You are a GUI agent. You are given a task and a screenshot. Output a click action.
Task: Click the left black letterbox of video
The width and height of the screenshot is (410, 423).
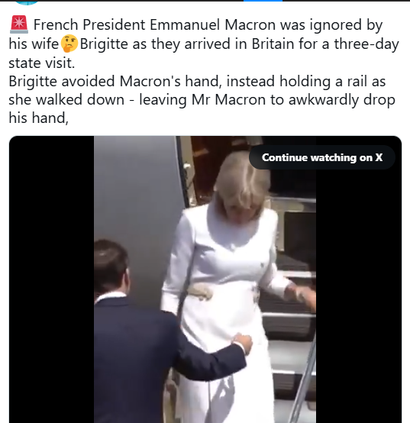point(51,279)
